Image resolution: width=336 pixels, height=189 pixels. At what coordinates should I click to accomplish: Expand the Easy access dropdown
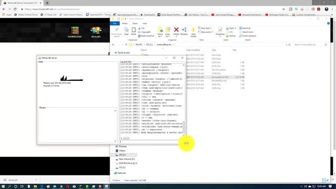coord(205,32)
